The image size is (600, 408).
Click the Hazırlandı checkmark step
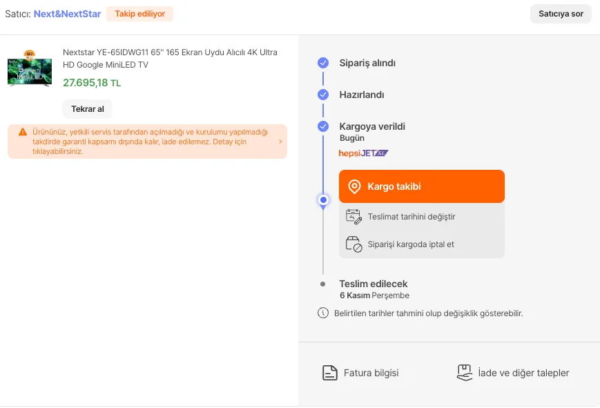tap(323, 95)
